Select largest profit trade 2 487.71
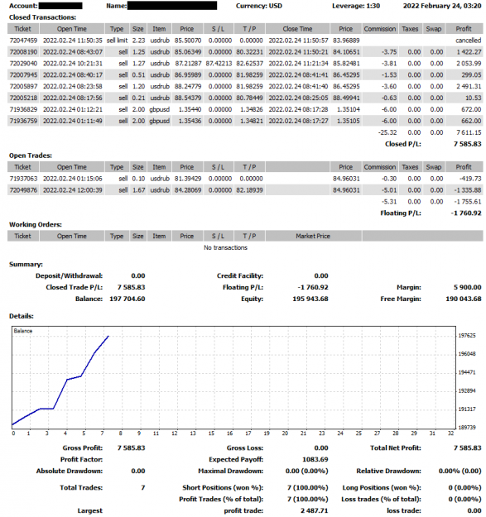This screenshot has height=517, width=486. pos(315,510)
